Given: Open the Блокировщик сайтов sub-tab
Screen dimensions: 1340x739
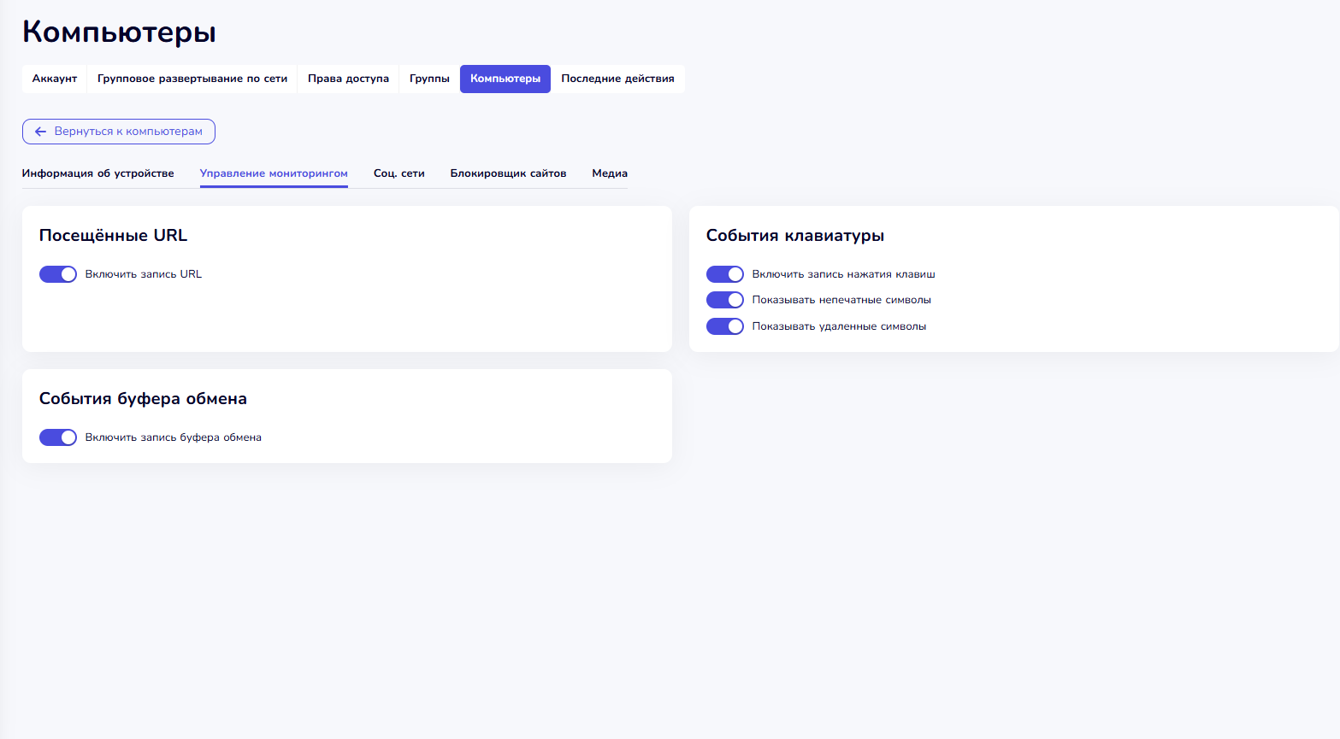Looking at the screenshot, I should click(x=508, y=173).
